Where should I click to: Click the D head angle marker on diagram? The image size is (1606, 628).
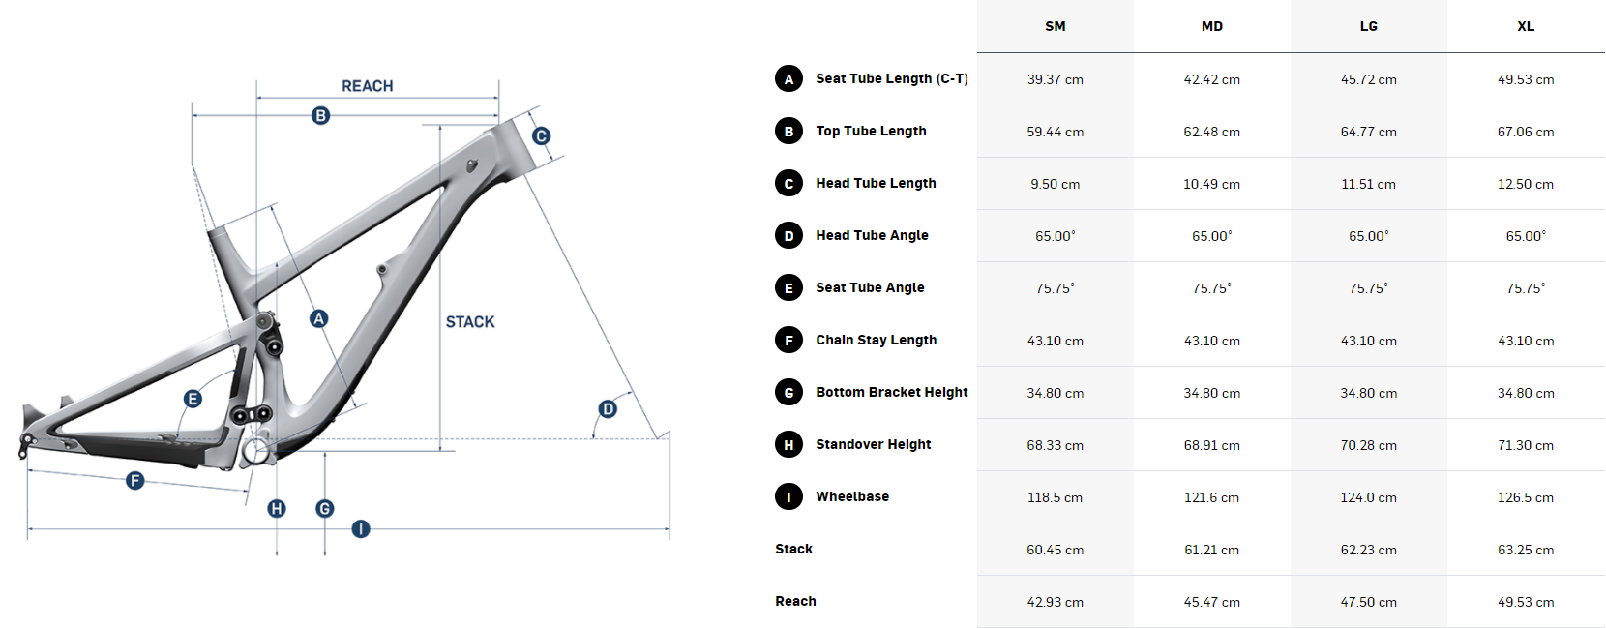click(x=608, y=409)
